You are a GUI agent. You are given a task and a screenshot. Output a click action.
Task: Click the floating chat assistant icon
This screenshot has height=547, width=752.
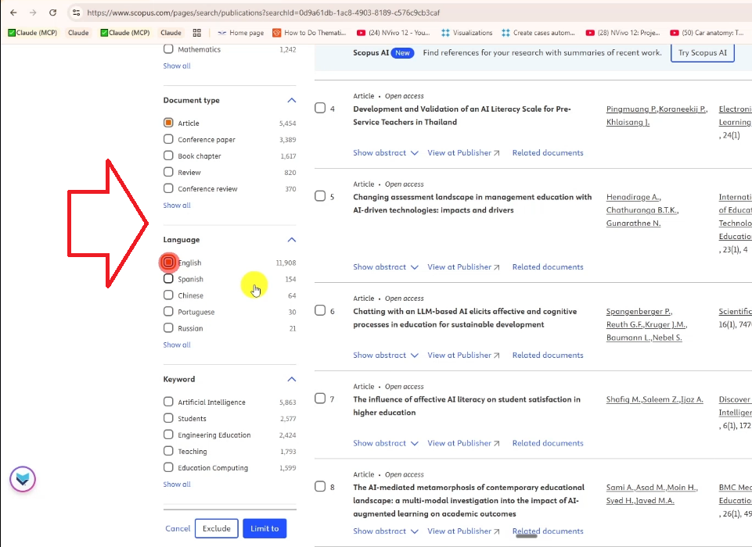23,479
